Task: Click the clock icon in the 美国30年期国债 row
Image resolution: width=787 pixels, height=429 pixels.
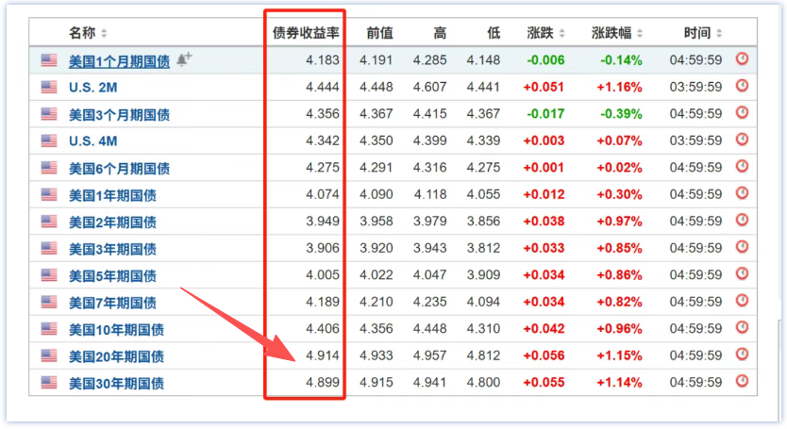Action: pos(742,382)
